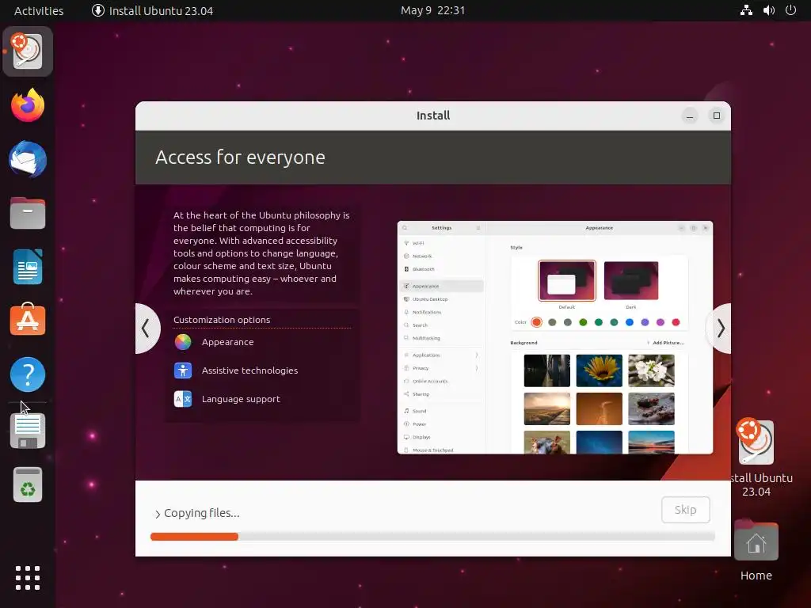The image size is (811, 608).
Task: Open the Activities overview
Action: tap(39, 10)
